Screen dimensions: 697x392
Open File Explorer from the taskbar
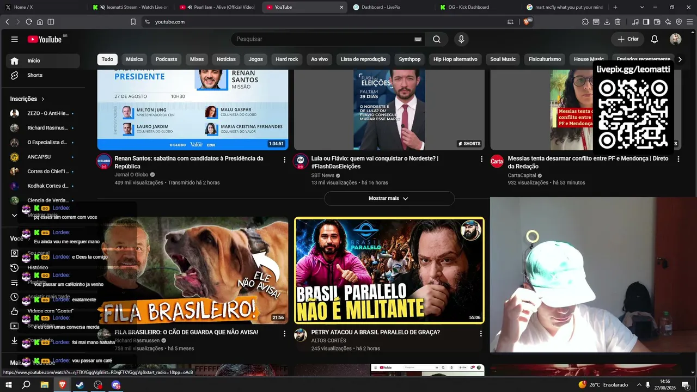45,385
